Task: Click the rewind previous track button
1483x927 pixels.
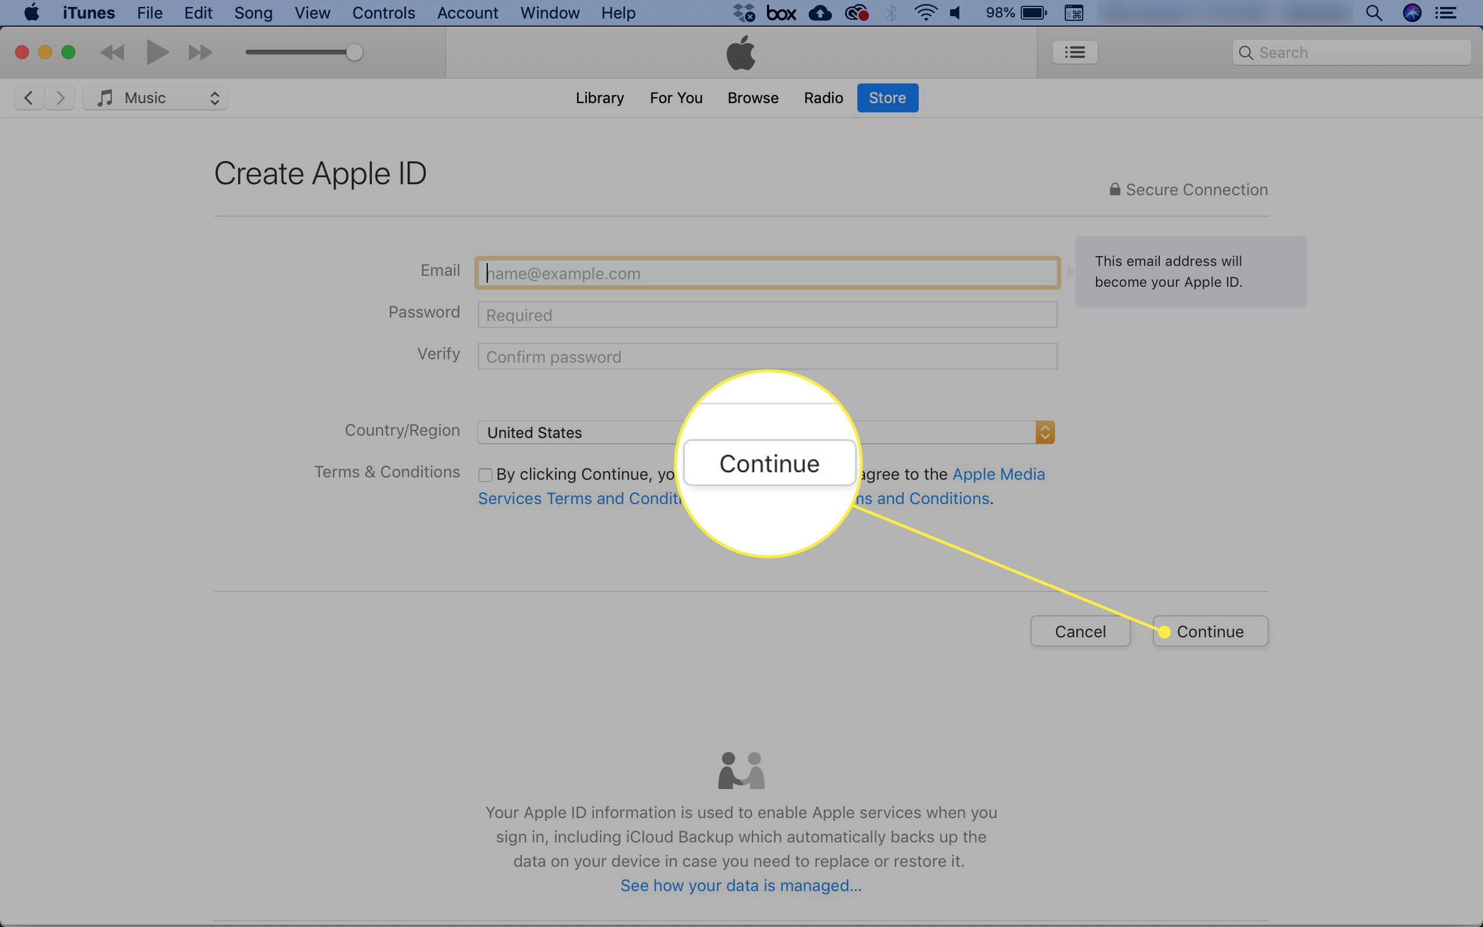Action: [112, 53]
